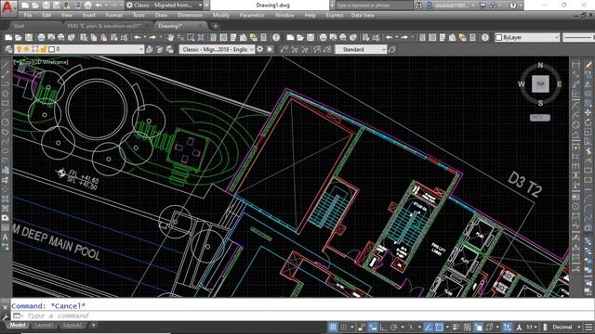This screenshot has height=334, width=595.
Task: Toggle the drawing Grid display in status bar
Action: click(333, 327)
